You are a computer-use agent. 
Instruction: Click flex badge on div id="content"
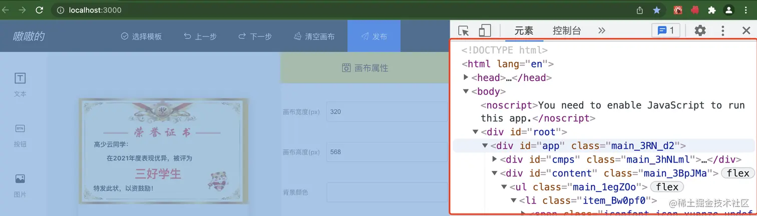tap(738, 173)
